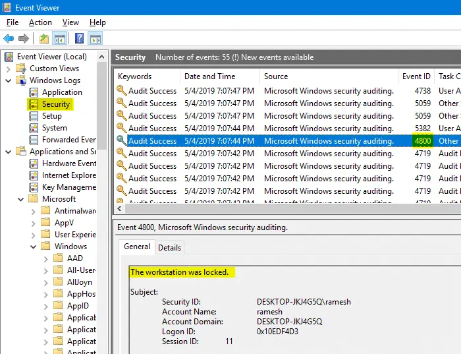Open the Help question mark toolbar icon

[80, 38]
